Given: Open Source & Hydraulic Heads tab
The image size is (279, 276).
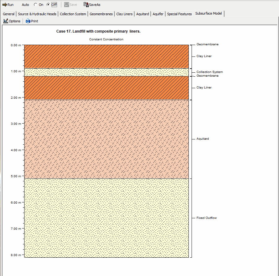Looking at the screenshot, I should [x=37, y=14].
